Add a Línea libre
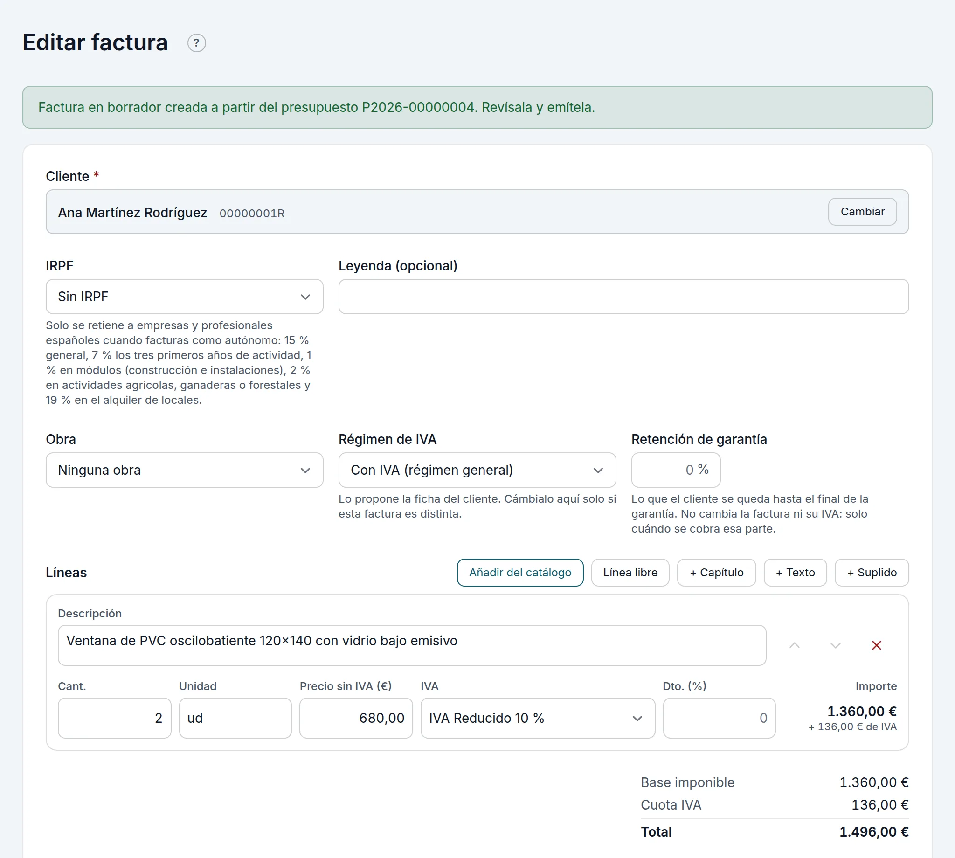Screen dimensions: 955x858 630,572
